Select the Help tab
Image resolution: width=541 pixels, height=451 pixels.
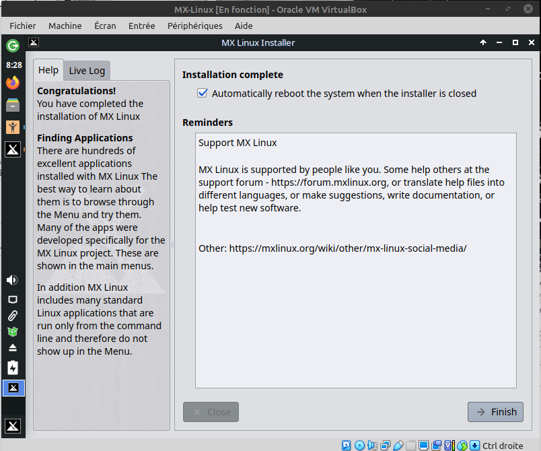tap(48, 70)
